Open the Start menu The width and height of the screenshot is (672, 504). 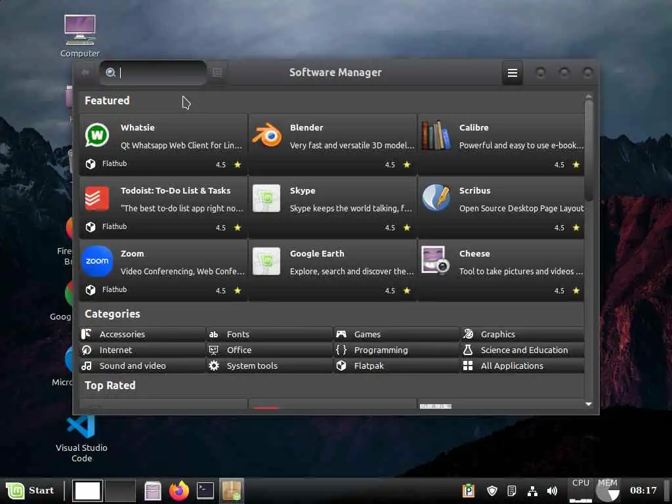[30, 490]
